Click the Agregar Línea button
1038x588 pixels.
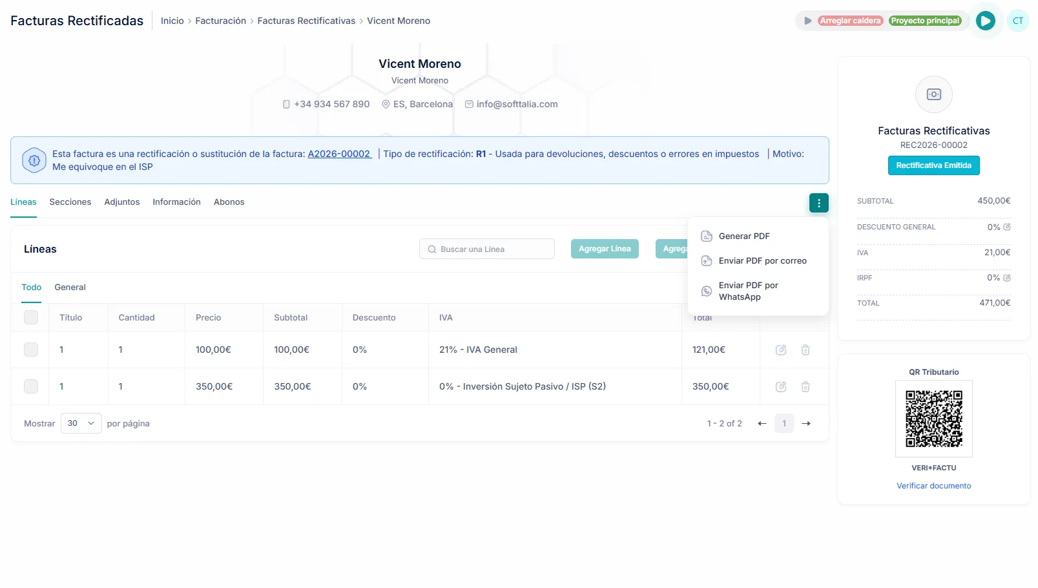tap(604, 249)
